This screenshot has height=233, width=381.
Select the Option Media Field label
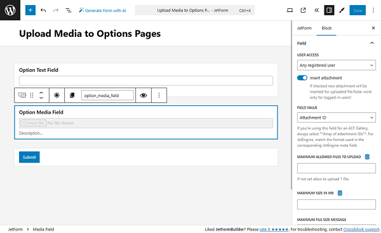click(x=41, y=112)
